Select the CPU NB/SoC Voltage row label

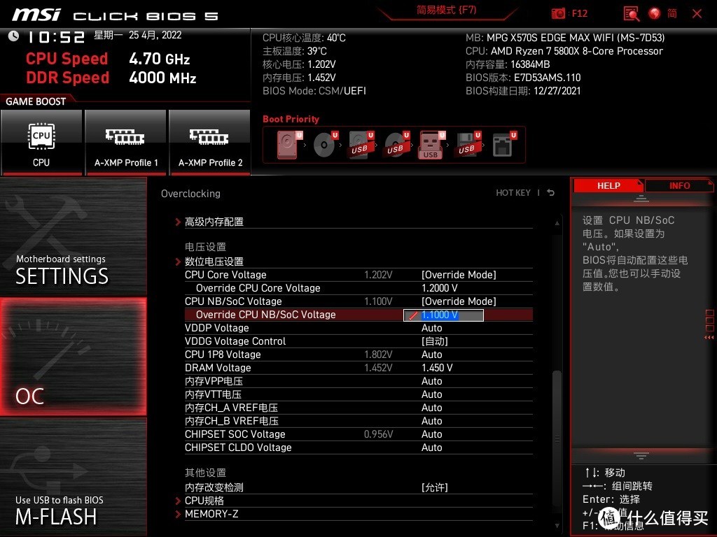tap(233, 301)
